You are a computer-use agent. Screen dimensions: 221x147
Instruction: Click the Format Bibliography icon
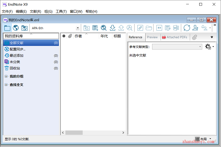pyautogui.click(x=168, y=28)
